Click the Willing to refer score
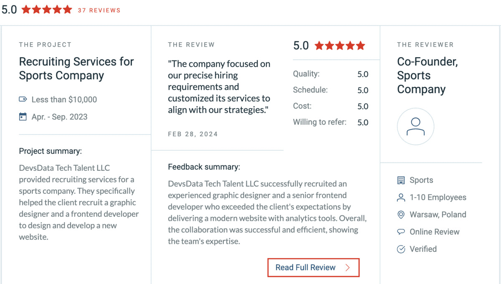This screenshot has height=284, width=501. coord(363,122)
